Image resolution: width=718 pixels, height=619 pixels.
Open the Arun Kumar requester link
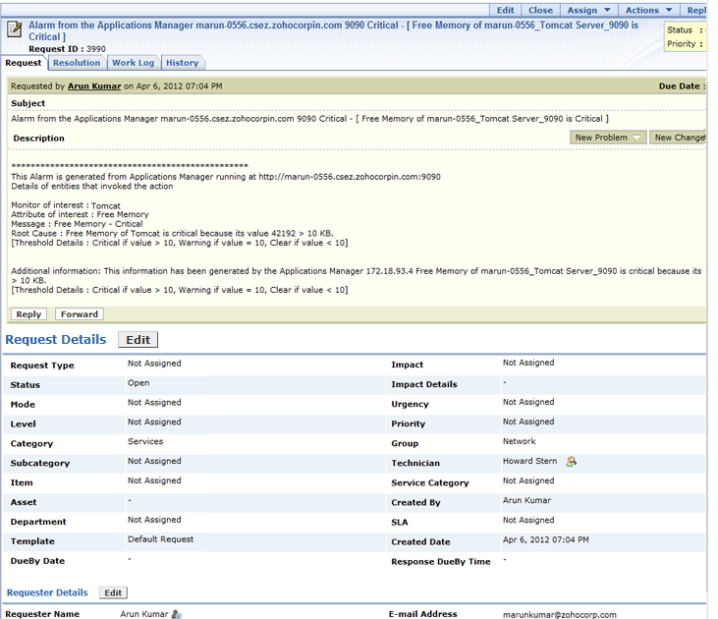94,86
